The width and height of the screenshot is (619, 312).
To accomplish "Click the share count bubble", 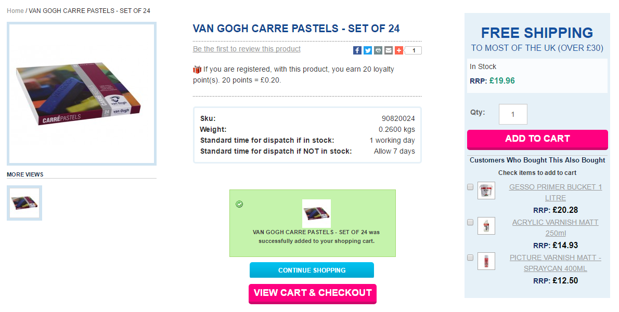I will 414,50.
